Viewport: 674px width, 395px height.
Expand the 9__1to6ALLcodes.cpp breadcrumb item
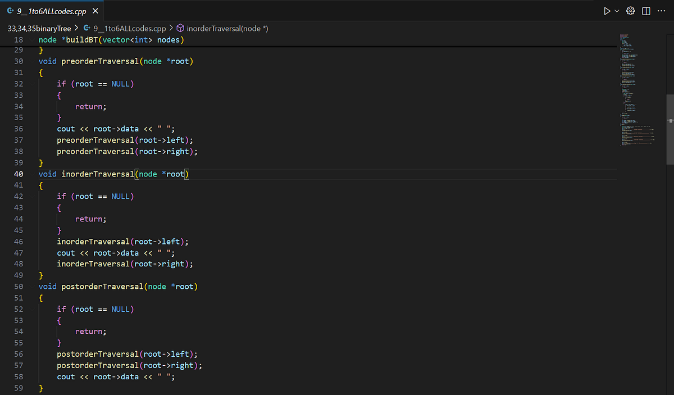tap(129, 28)
